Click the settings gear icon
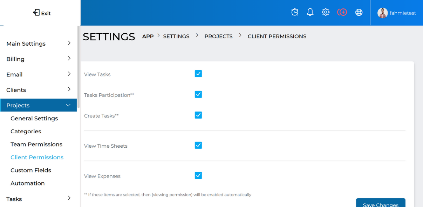423x207 pixels. pos(326,12)
